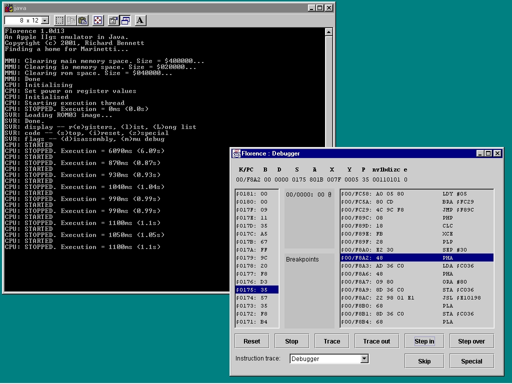Click the Paste clipboard icon in java console toolbar

click(83, 20)
